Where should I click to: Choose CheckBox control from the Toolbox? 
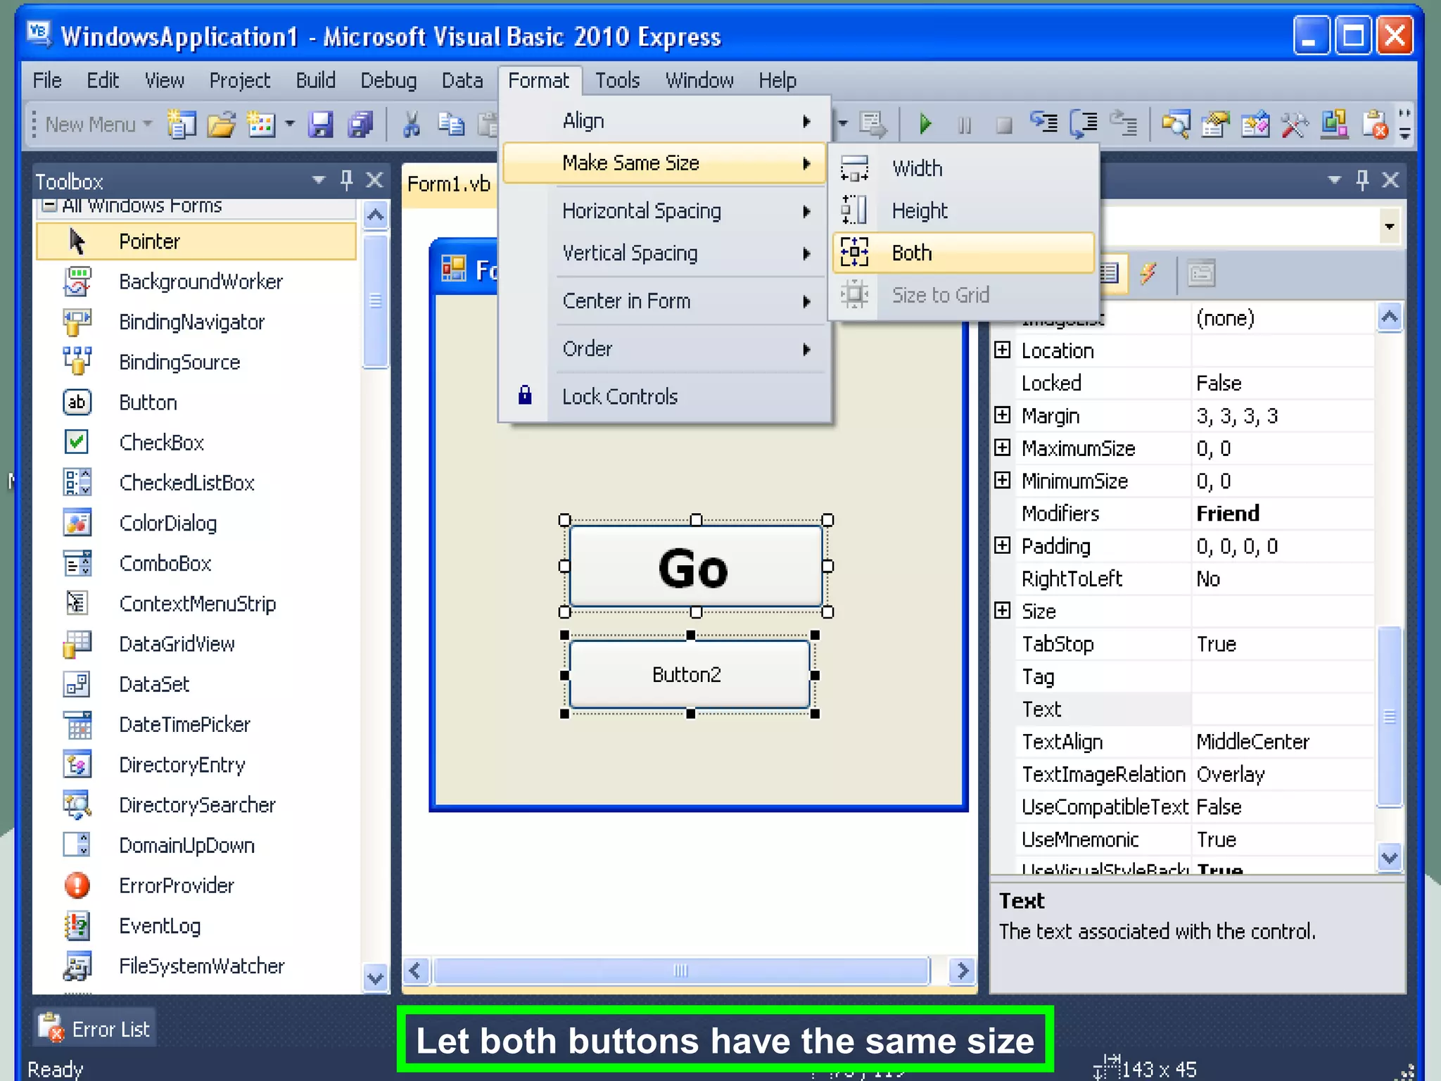(161, 443)
